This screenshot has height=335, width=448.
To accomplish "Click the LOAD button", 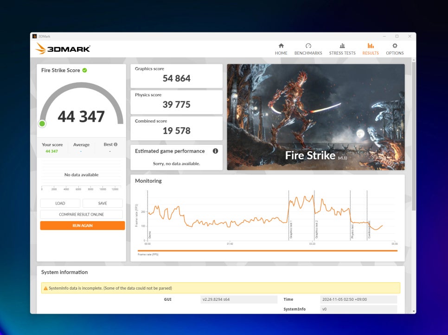I will pyautogui.click(x=60, y=203).
